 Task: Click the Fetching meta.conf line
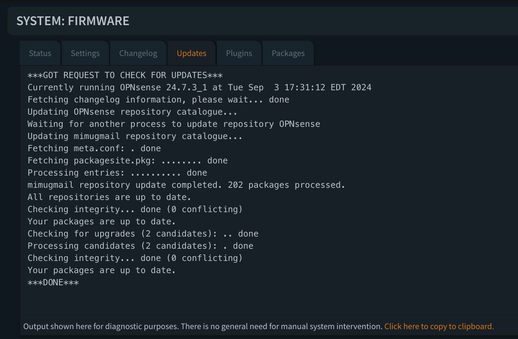pos(94,149)
